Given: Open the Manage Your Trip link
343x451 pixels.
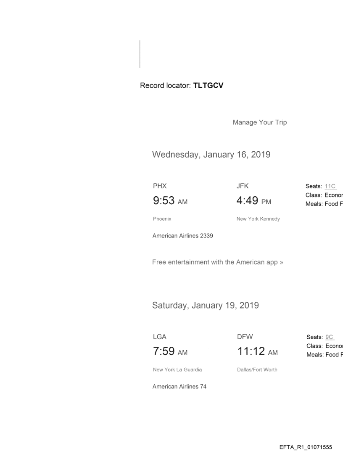Looking at the screenshot, I should coord(259,122).
